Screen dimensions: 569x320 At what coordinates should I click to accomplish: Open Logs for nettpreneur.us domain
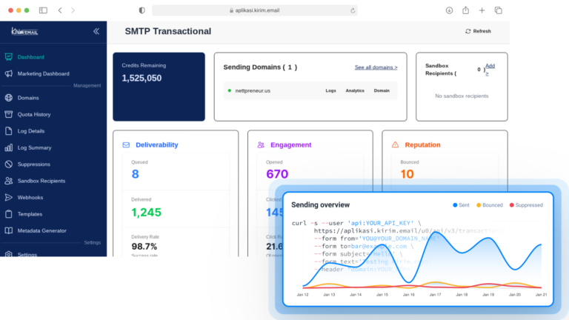pos(330,90)
